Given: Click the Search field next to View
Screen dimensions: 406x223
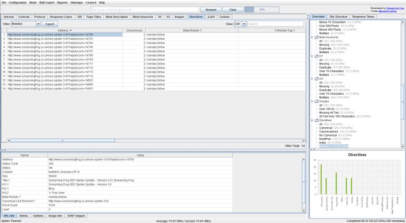Looking at the screenshot, I should pyautogui.click(x=276, y=24).
